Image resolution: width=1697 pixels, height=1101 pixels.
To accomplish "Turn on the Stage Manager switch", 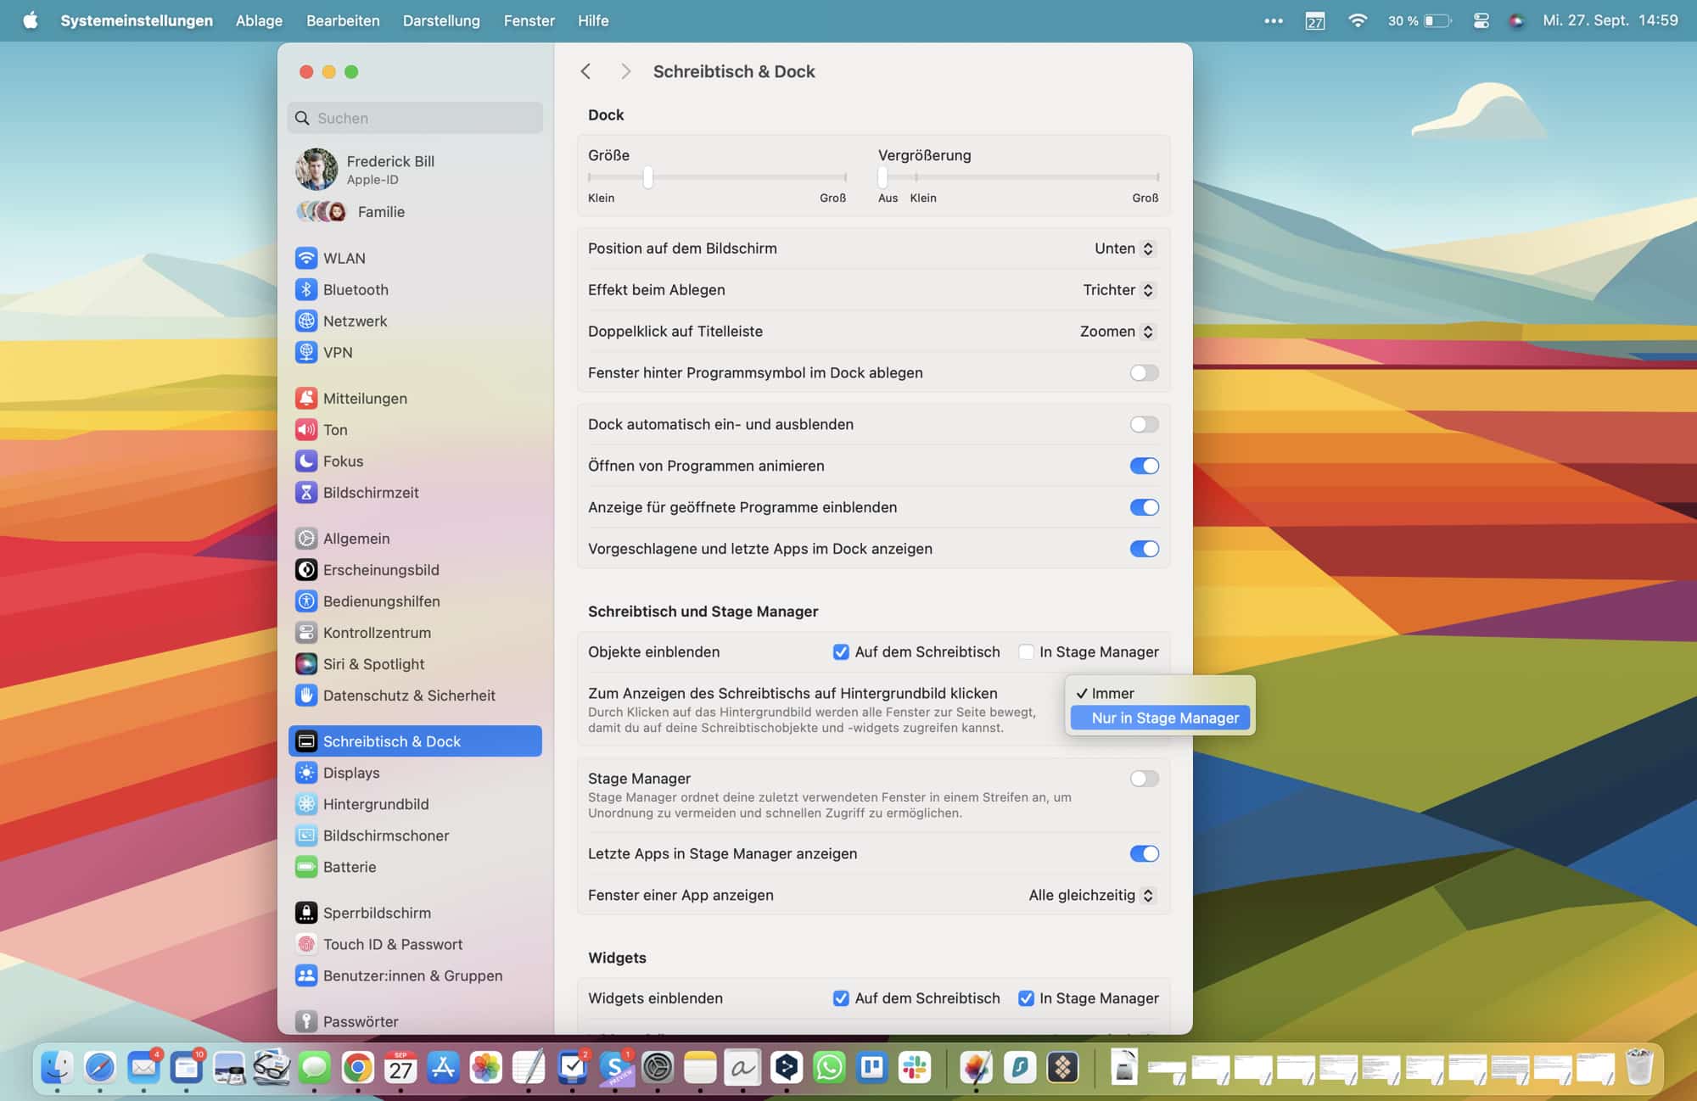I will pos(1143,779).
